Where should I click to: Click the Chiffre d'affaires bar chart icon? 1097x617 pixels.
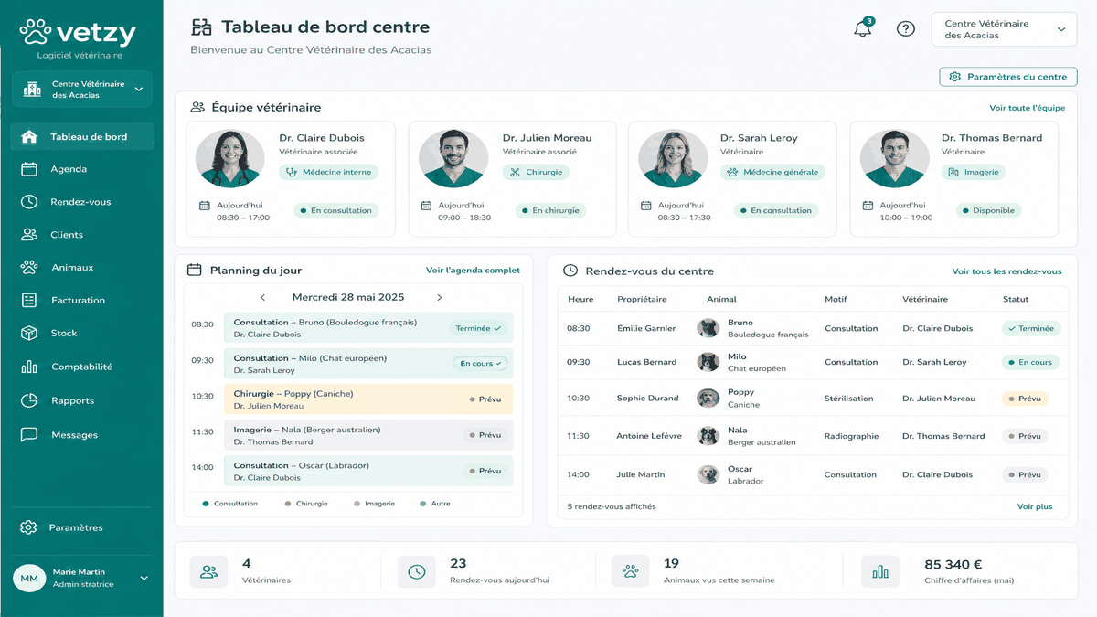[x=880, y=572]
